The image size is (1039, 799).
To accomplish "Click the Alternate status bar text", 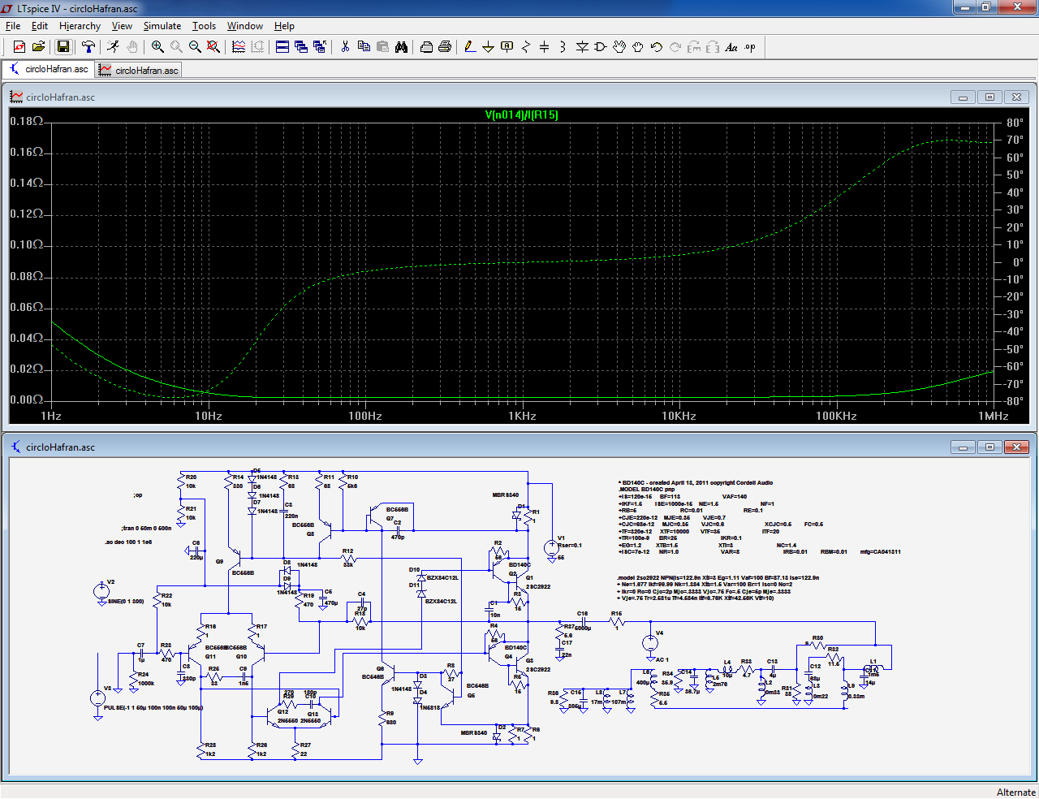I will tap(1016, 792).
